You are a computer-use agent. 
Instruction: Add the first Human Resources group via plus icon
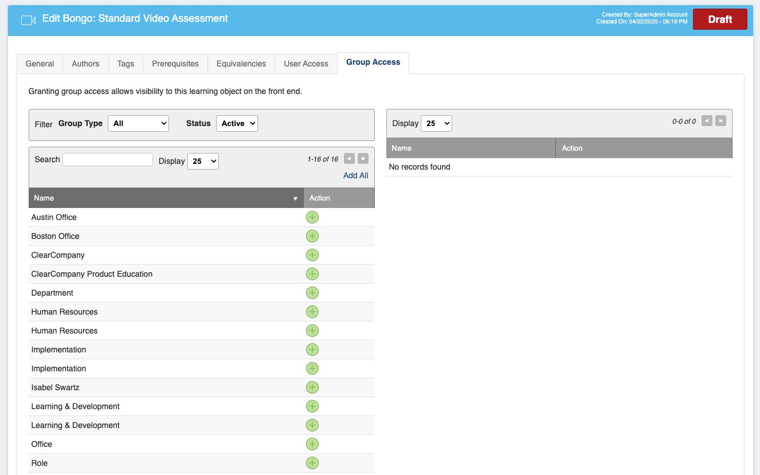click(312, 312)
